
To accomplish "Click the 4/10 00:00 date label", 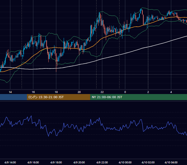I will (x=125, y=162).
